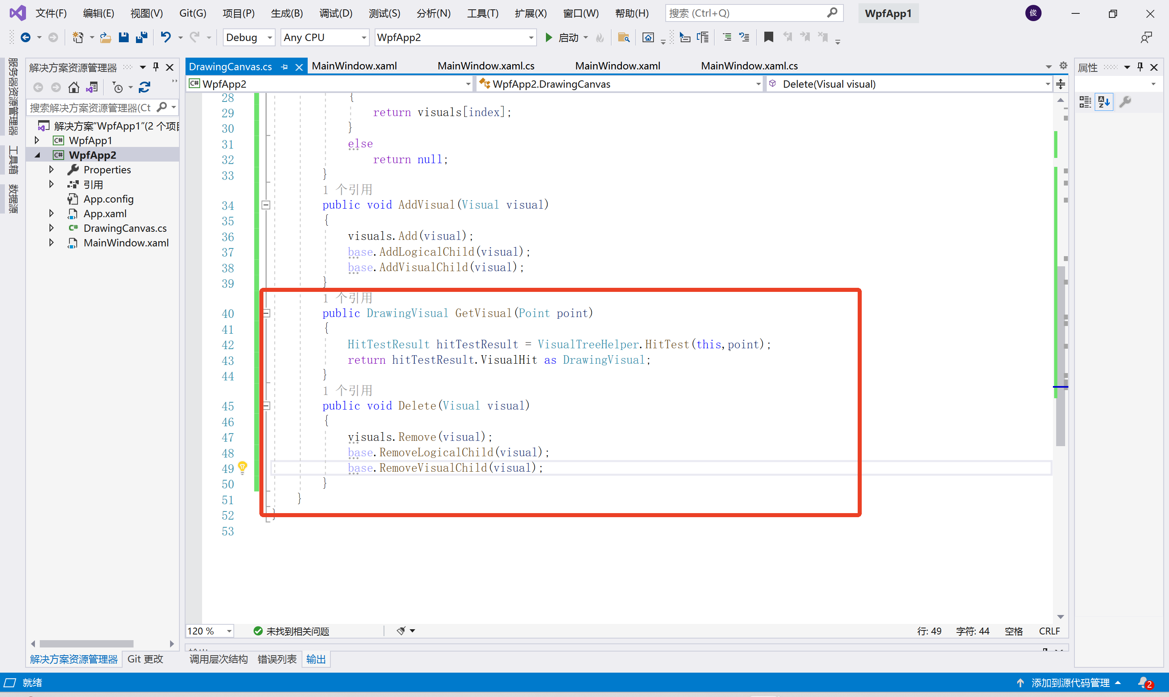Switch to the first MainWindow.xaml tab
This screenshot has width=1169, height=697.
point(354,66)
